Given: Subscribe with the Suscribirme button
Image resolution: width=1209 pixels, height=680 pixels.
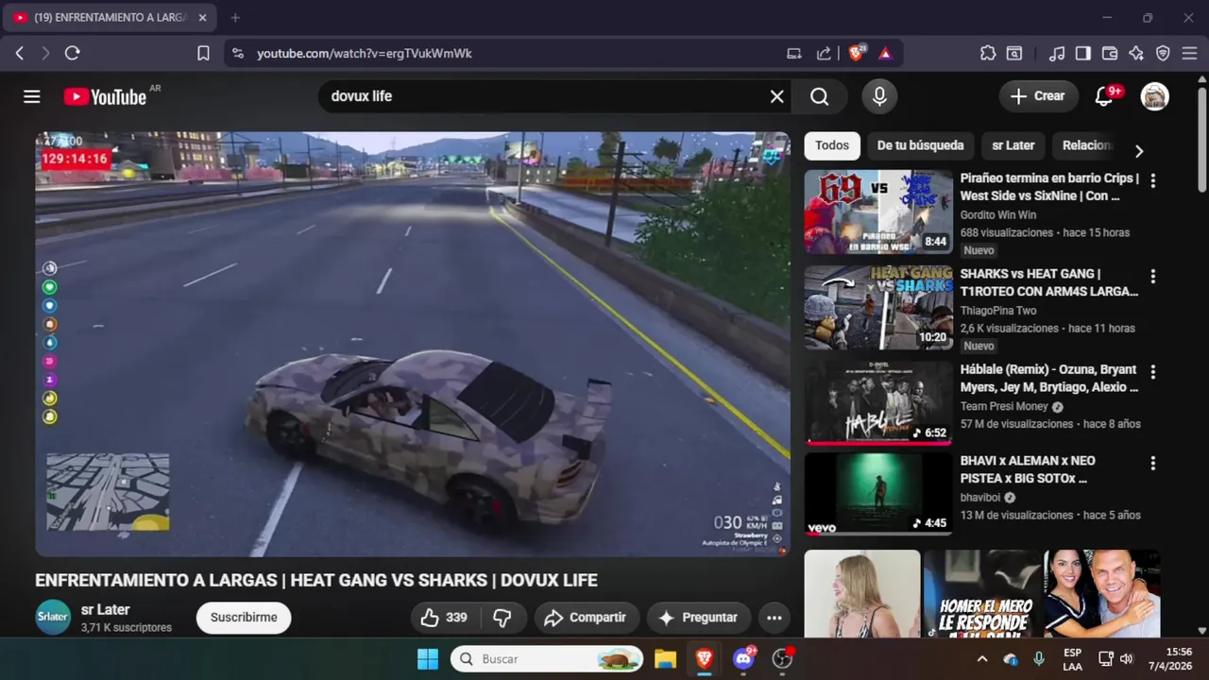Looking at the screenshot, I should click(x=244, y=618).
